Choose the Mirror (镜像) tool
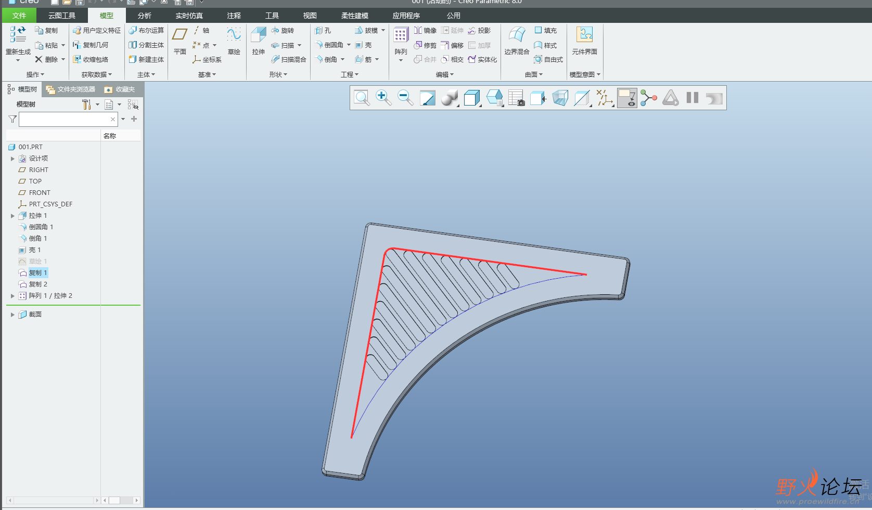This screenshot has width=872, height=510. click(x=425, y=31)
